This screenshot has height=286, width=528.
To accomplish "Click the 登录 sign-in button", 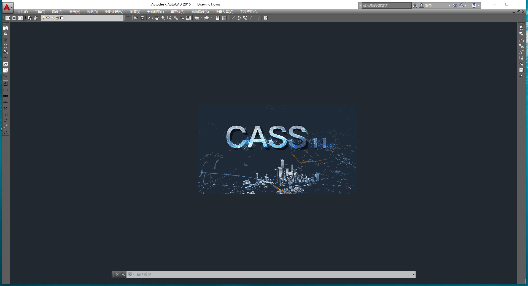I will pyautogui.click(x=427, y=5).
